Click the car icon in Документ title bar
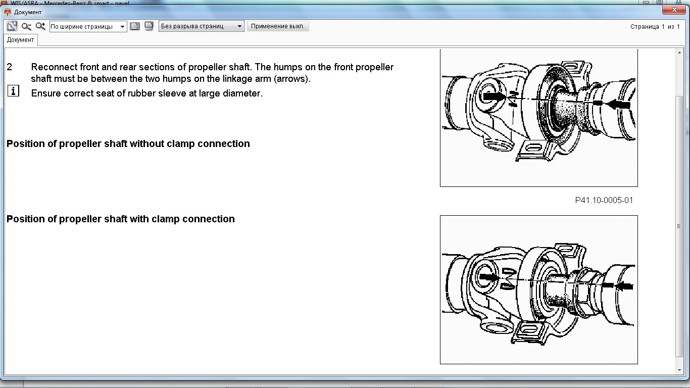This screenshot has height=388, width=690. click(8, 12)
